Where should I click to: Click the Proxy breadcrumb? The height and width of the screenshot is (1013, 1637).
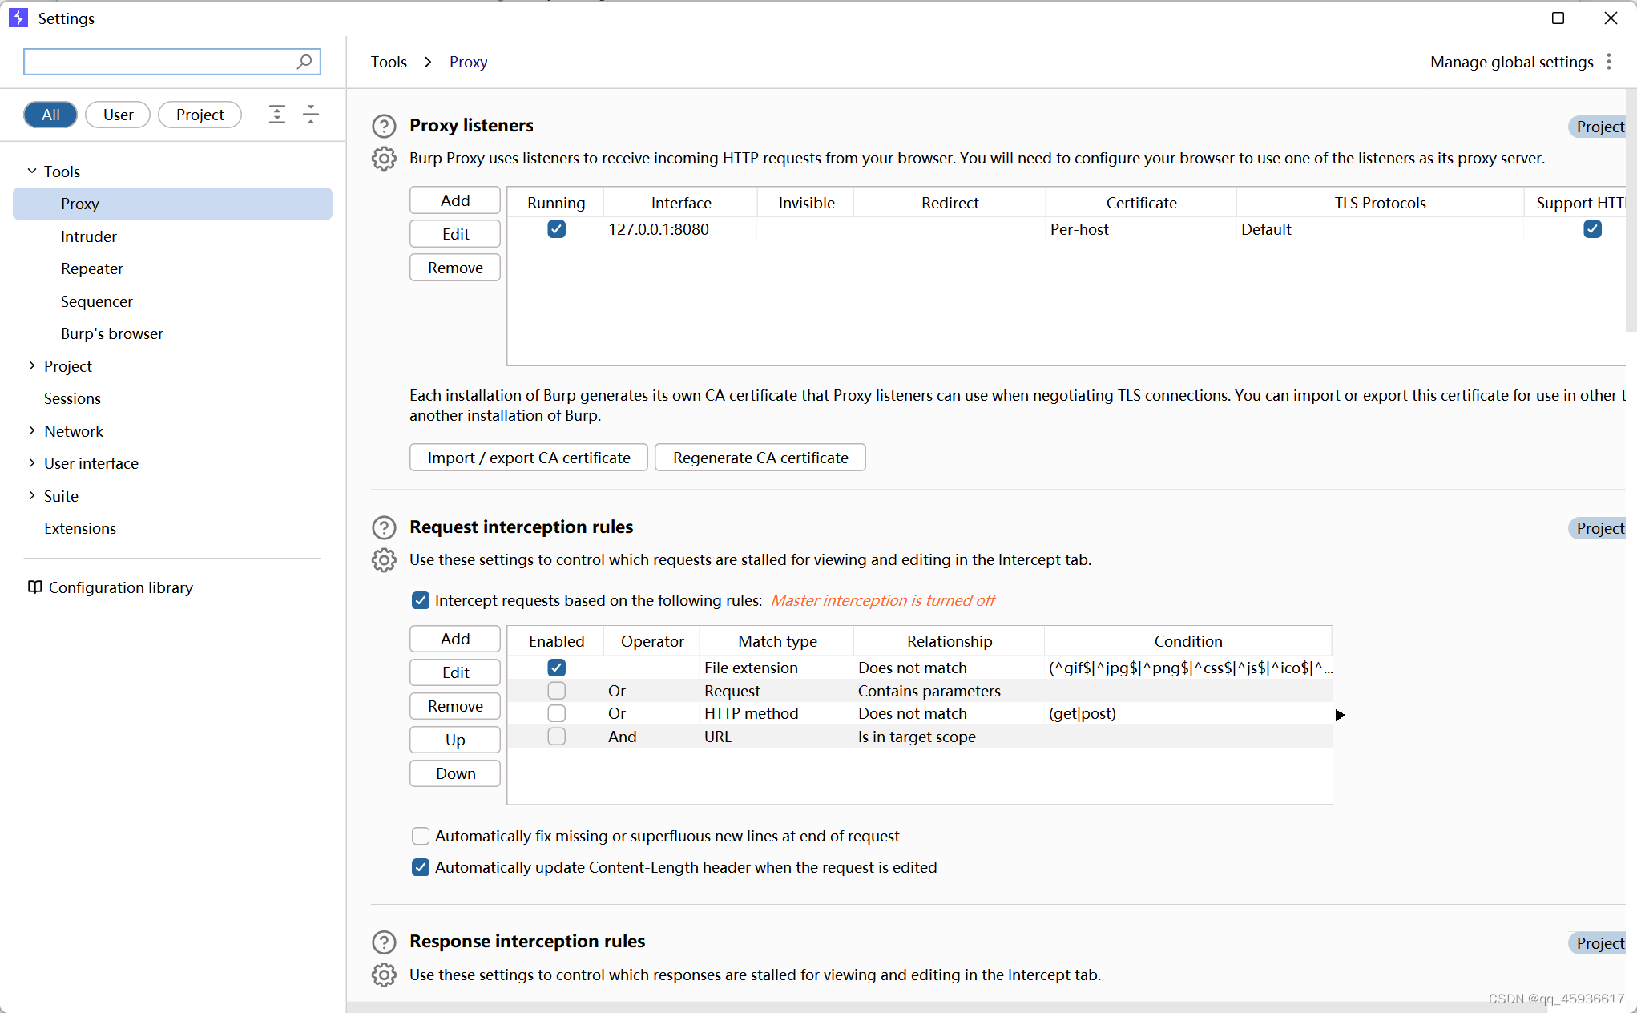[468, 62]
